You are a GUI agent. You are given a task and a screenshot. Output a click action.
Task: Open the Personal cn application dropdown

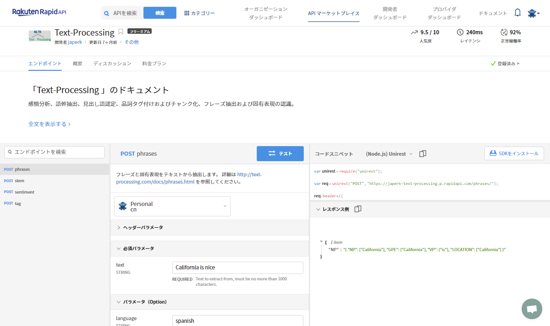coord(172,206)
